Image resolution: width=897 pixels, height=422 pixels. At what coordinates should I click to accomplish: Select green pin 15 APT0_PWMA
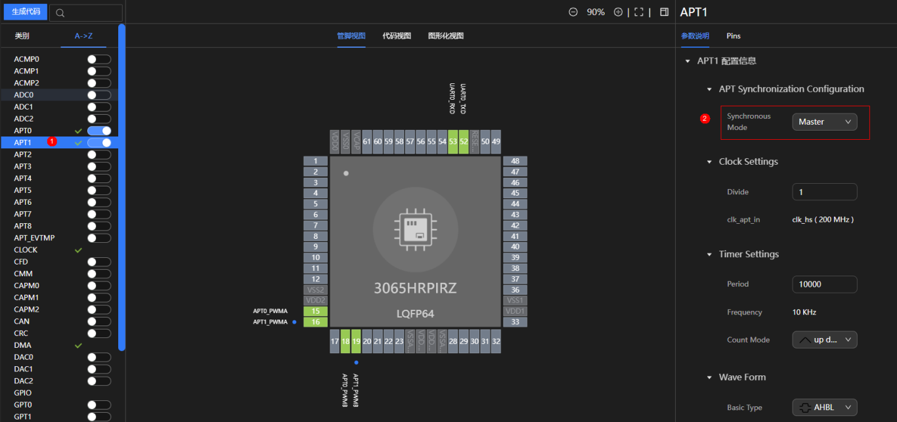pos(316,311)
